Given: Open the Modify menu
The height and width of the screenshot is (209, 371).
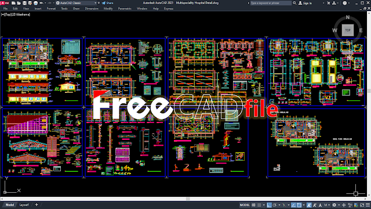Looking at the screenshot, I should 108,9.
